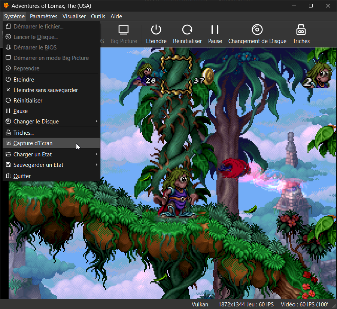
Task: Click the Big Picture toolbar icon
Action: [124, 30]
